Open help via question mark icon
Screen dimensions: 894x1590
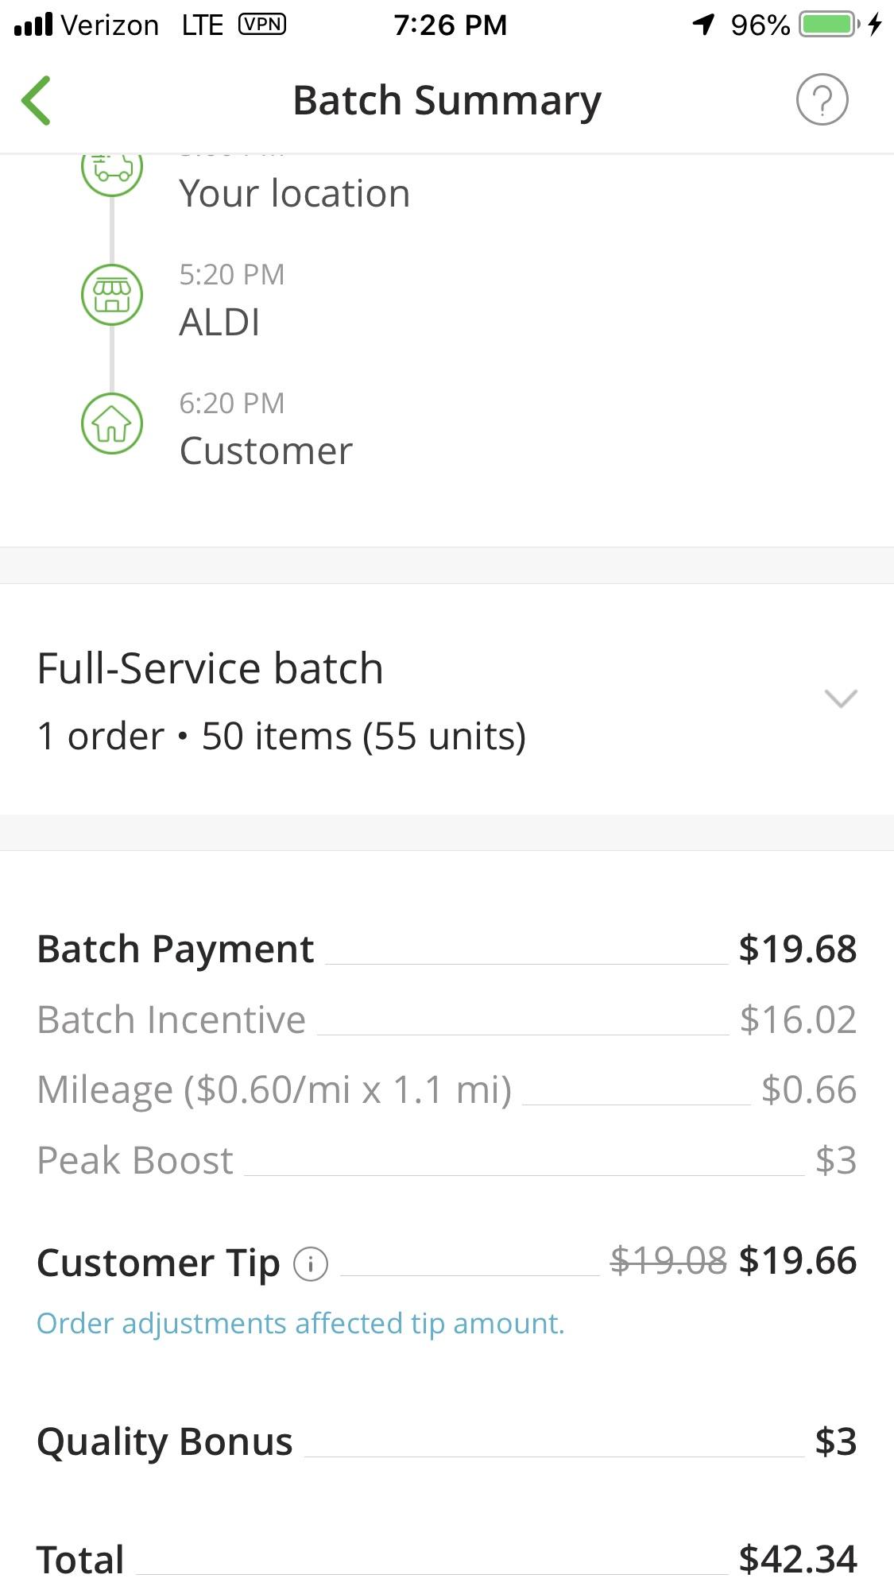(x=822, y=100)
